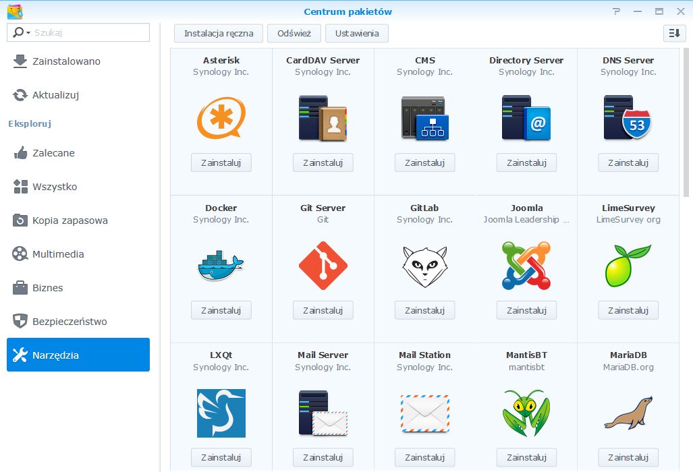Open the Mail Station envelope icon
The image size is (693, 472).
click(x=424, y=413)
